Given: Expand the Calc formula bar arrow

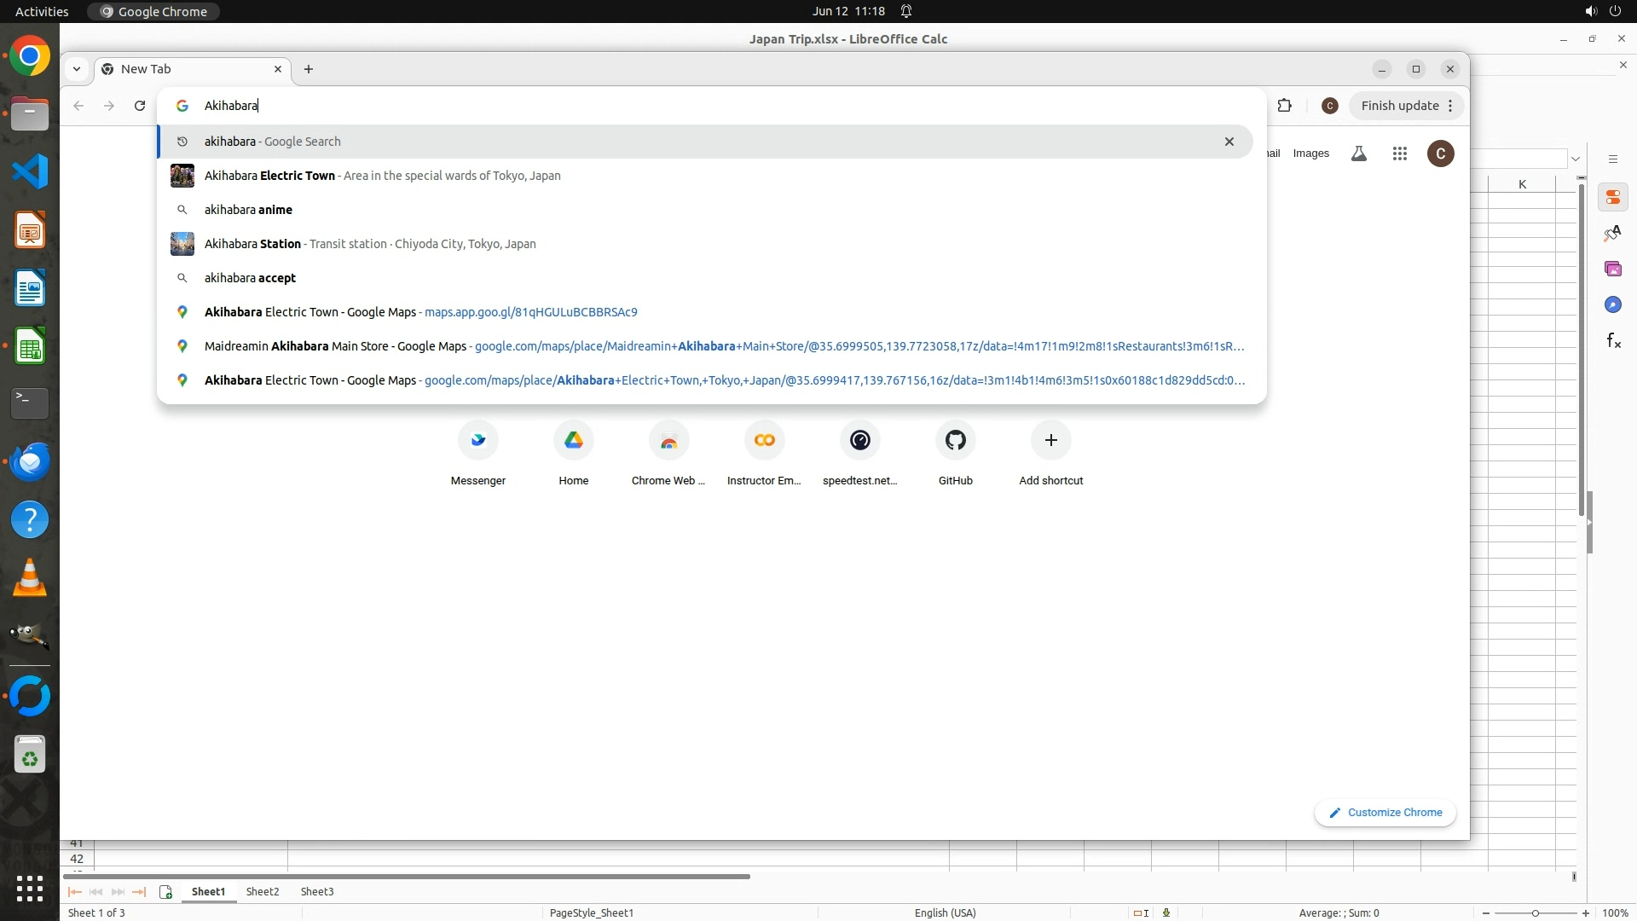Looking at the screenshot, I should (1576, 159).
